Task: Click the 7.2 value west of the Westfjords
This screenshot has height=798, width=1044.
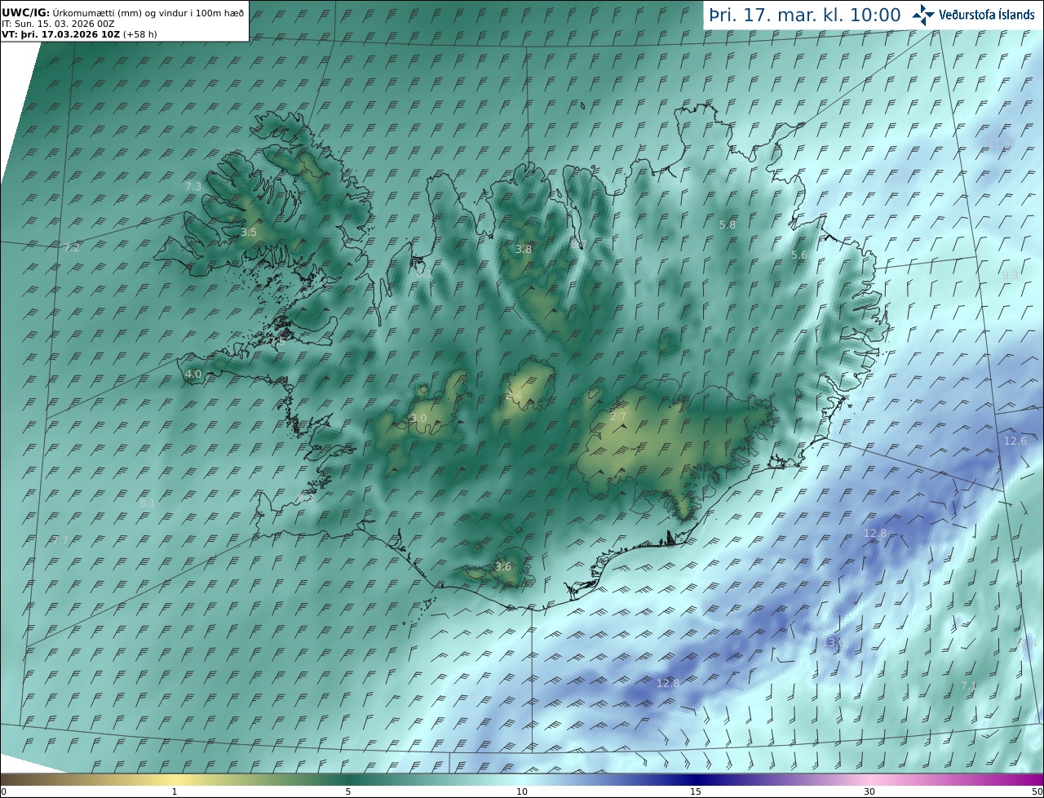Action: 72,247
